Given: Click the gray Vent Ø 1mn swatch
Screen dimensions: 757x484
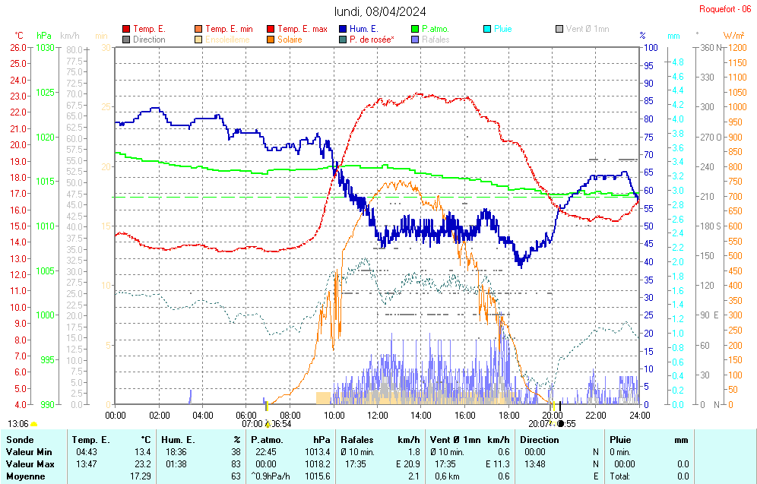Looking at the screenshot, I should coord(559,29).
